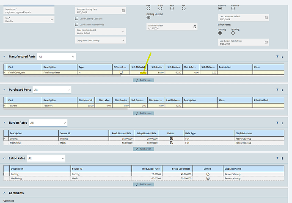
Task: Collapse the Comments section
Action: coord(5,193)
